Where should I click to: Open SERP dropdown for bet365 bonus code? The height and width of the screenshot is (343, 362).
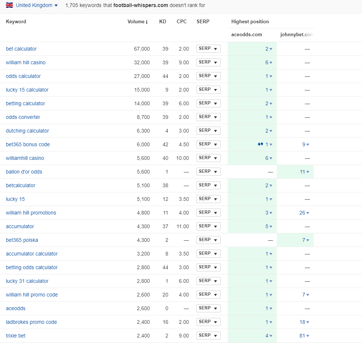[x=208, y=144]
